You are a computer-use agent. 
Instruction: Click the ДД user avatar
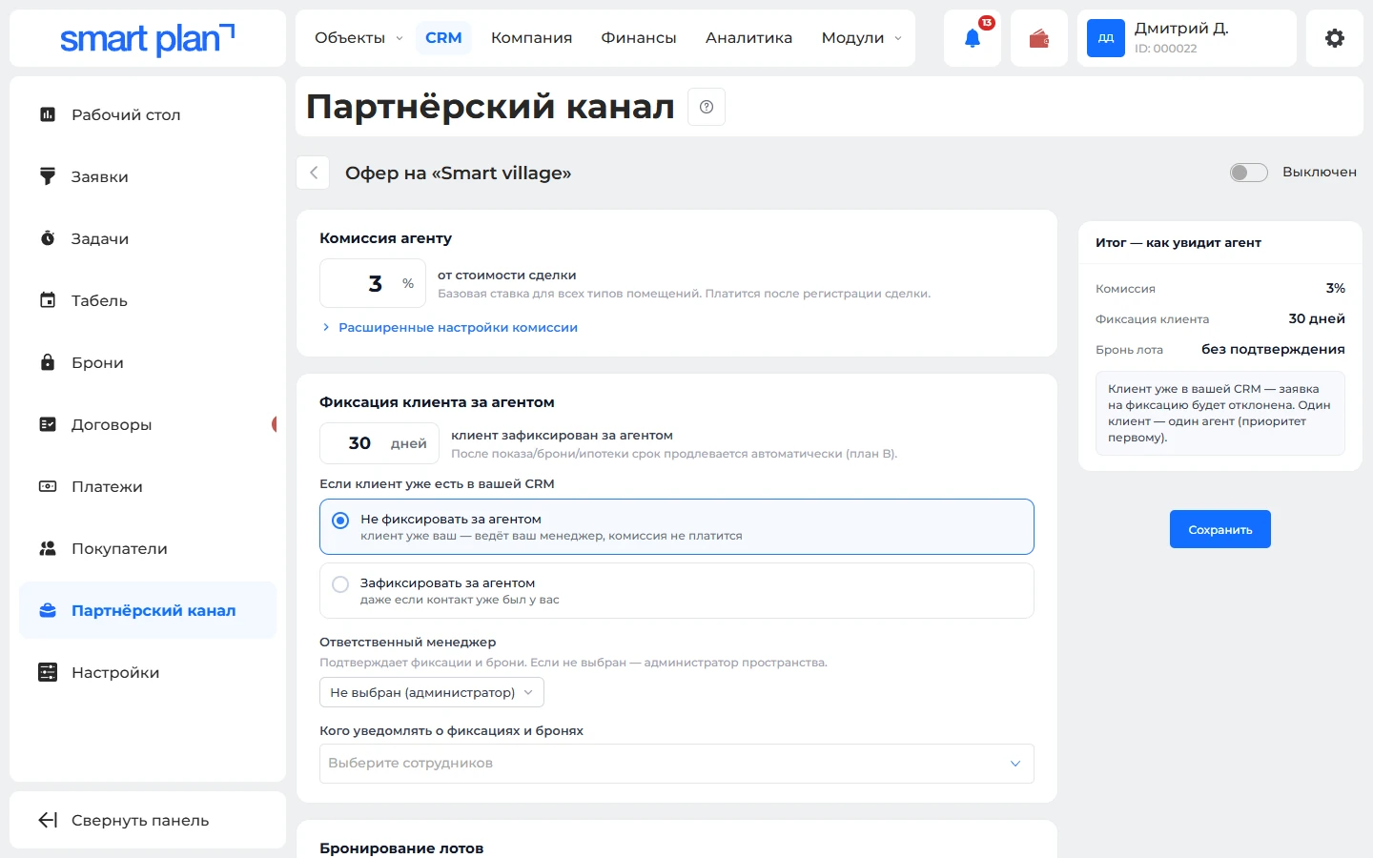coord(1106,38)
